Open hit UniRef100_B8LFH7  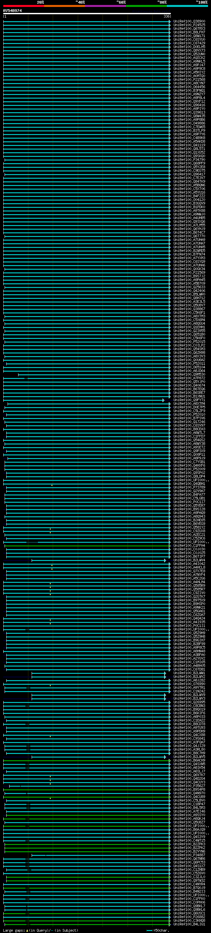pyautogui.click(x=189, y=32)
